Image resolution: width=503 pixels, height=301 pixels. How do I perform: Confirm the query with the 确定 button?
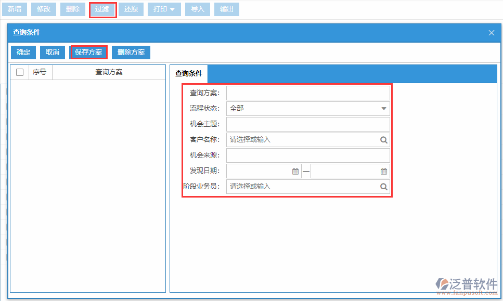click(23, 52)
